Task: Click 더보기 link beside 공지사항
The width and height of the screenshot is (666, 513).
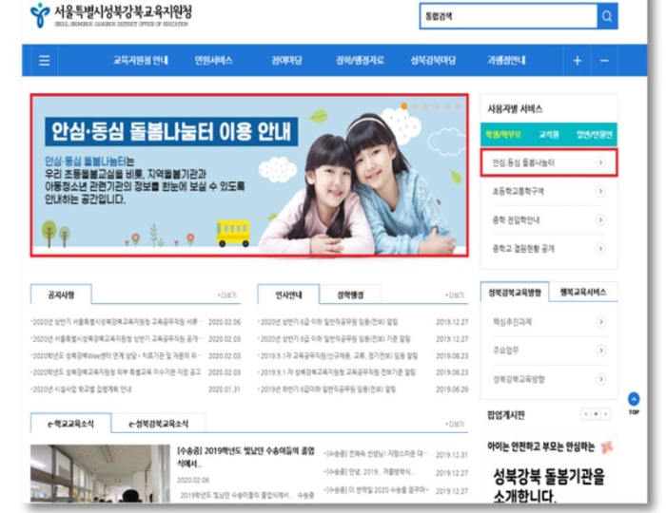Action: pyautogui.click(x=227, y=294)
